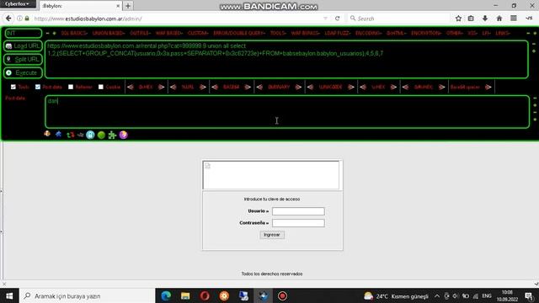Click the Load URL button
Screen dimensions: 539x303
pyautogui.click(x=23, y=46)
